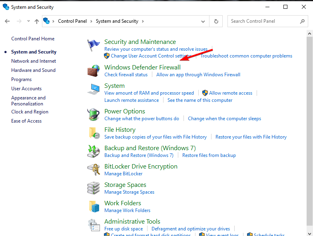Maximize the System and Security window
Viewport: 313px width, 236px height.
point(285,7)
